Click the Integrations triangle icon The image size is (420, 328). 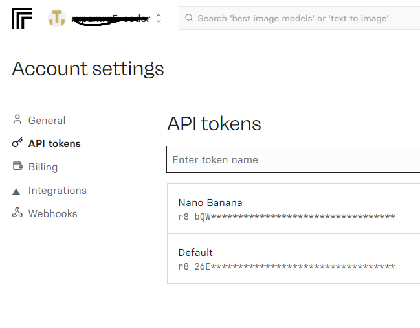click(x=17, y=191)
